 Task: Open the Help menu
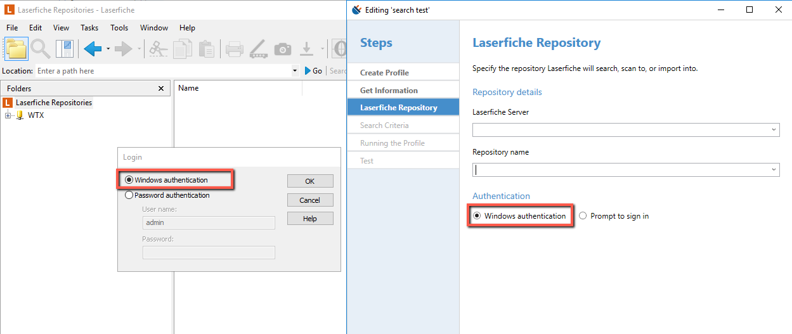[x=187, y=28]
